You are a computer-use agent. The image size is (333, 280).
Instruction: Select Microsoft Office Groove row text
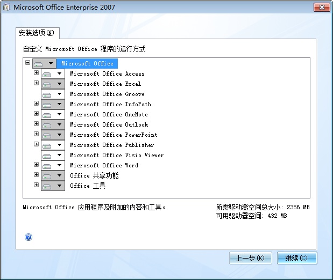(x=107, y=94)
